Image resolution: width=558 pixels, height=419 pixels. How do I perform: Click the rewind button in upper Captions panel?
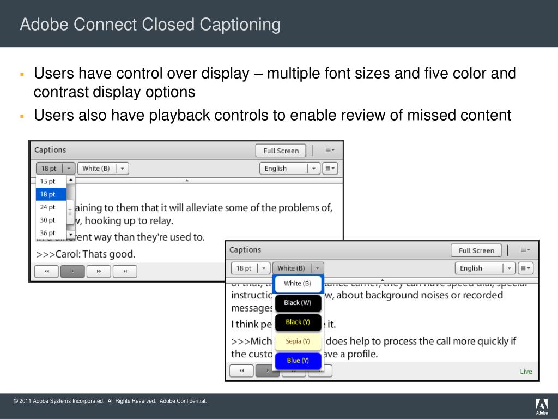(x=46, y=271)
